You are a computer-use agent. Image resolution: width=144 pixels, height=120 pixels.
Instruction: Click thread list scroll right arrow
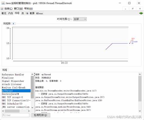[29, 111]
